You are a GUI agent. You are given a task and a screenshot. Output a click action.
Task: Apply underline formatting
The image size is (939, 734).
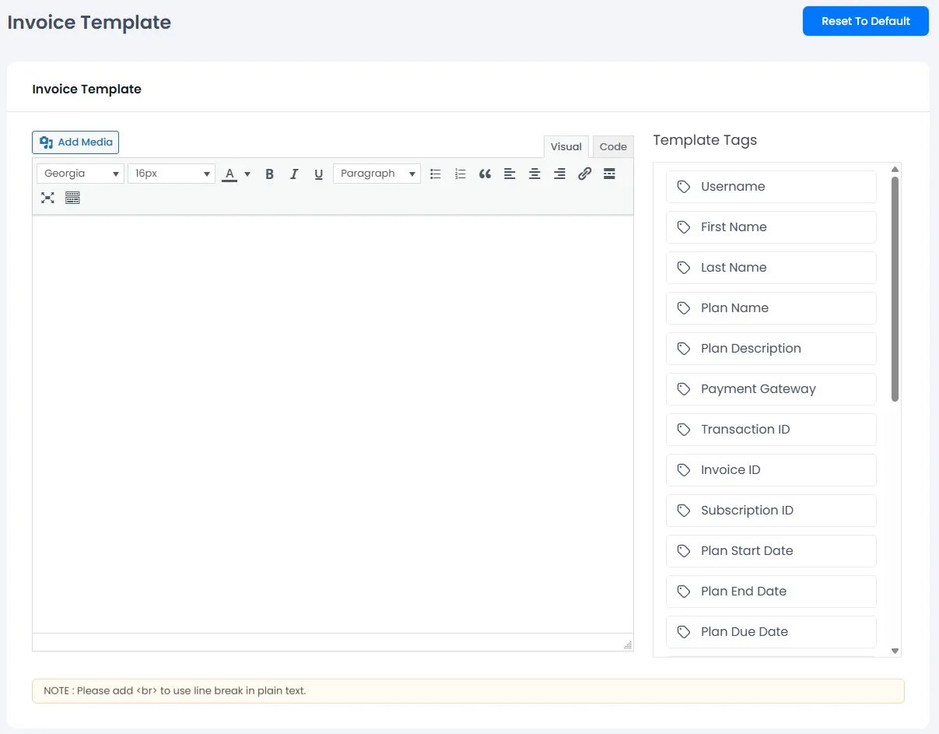[318, 173]
